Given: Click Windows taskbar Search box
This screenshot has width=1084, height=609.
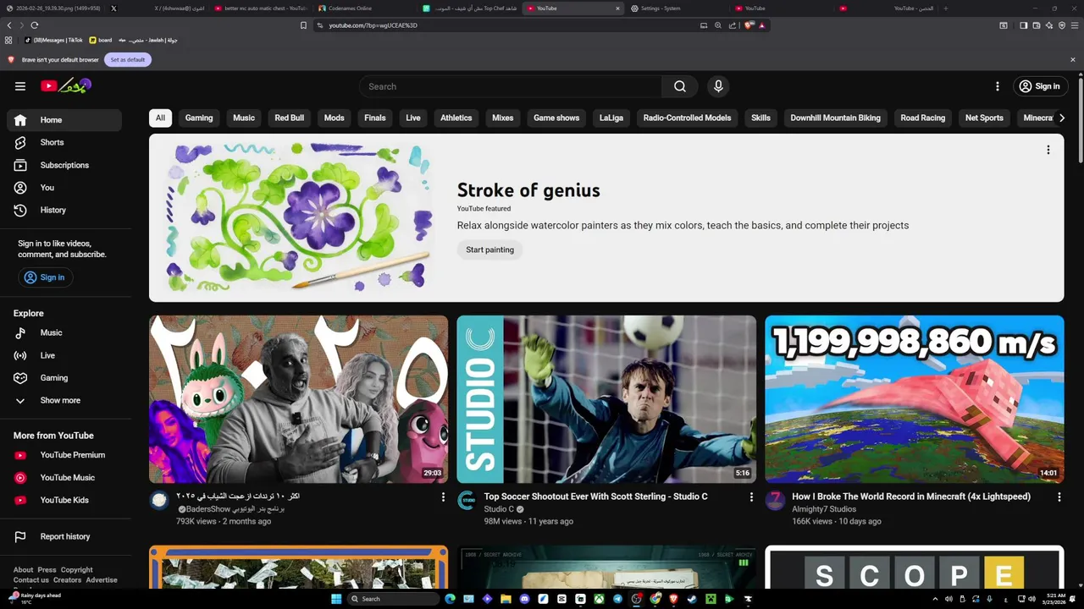Looking at the screenshot, I should point(394,599).
